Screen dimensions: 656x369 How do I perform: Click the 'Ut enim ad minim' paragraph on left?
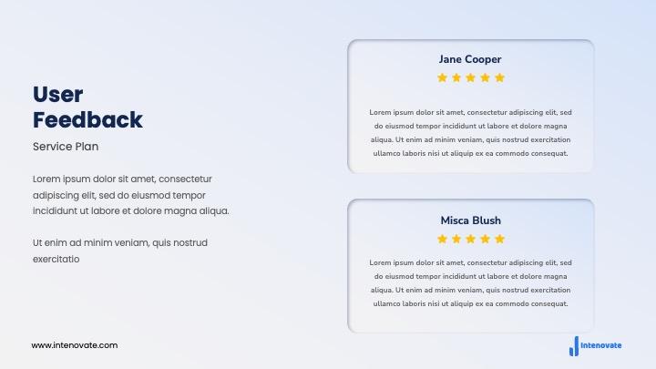tap(120, 251)
